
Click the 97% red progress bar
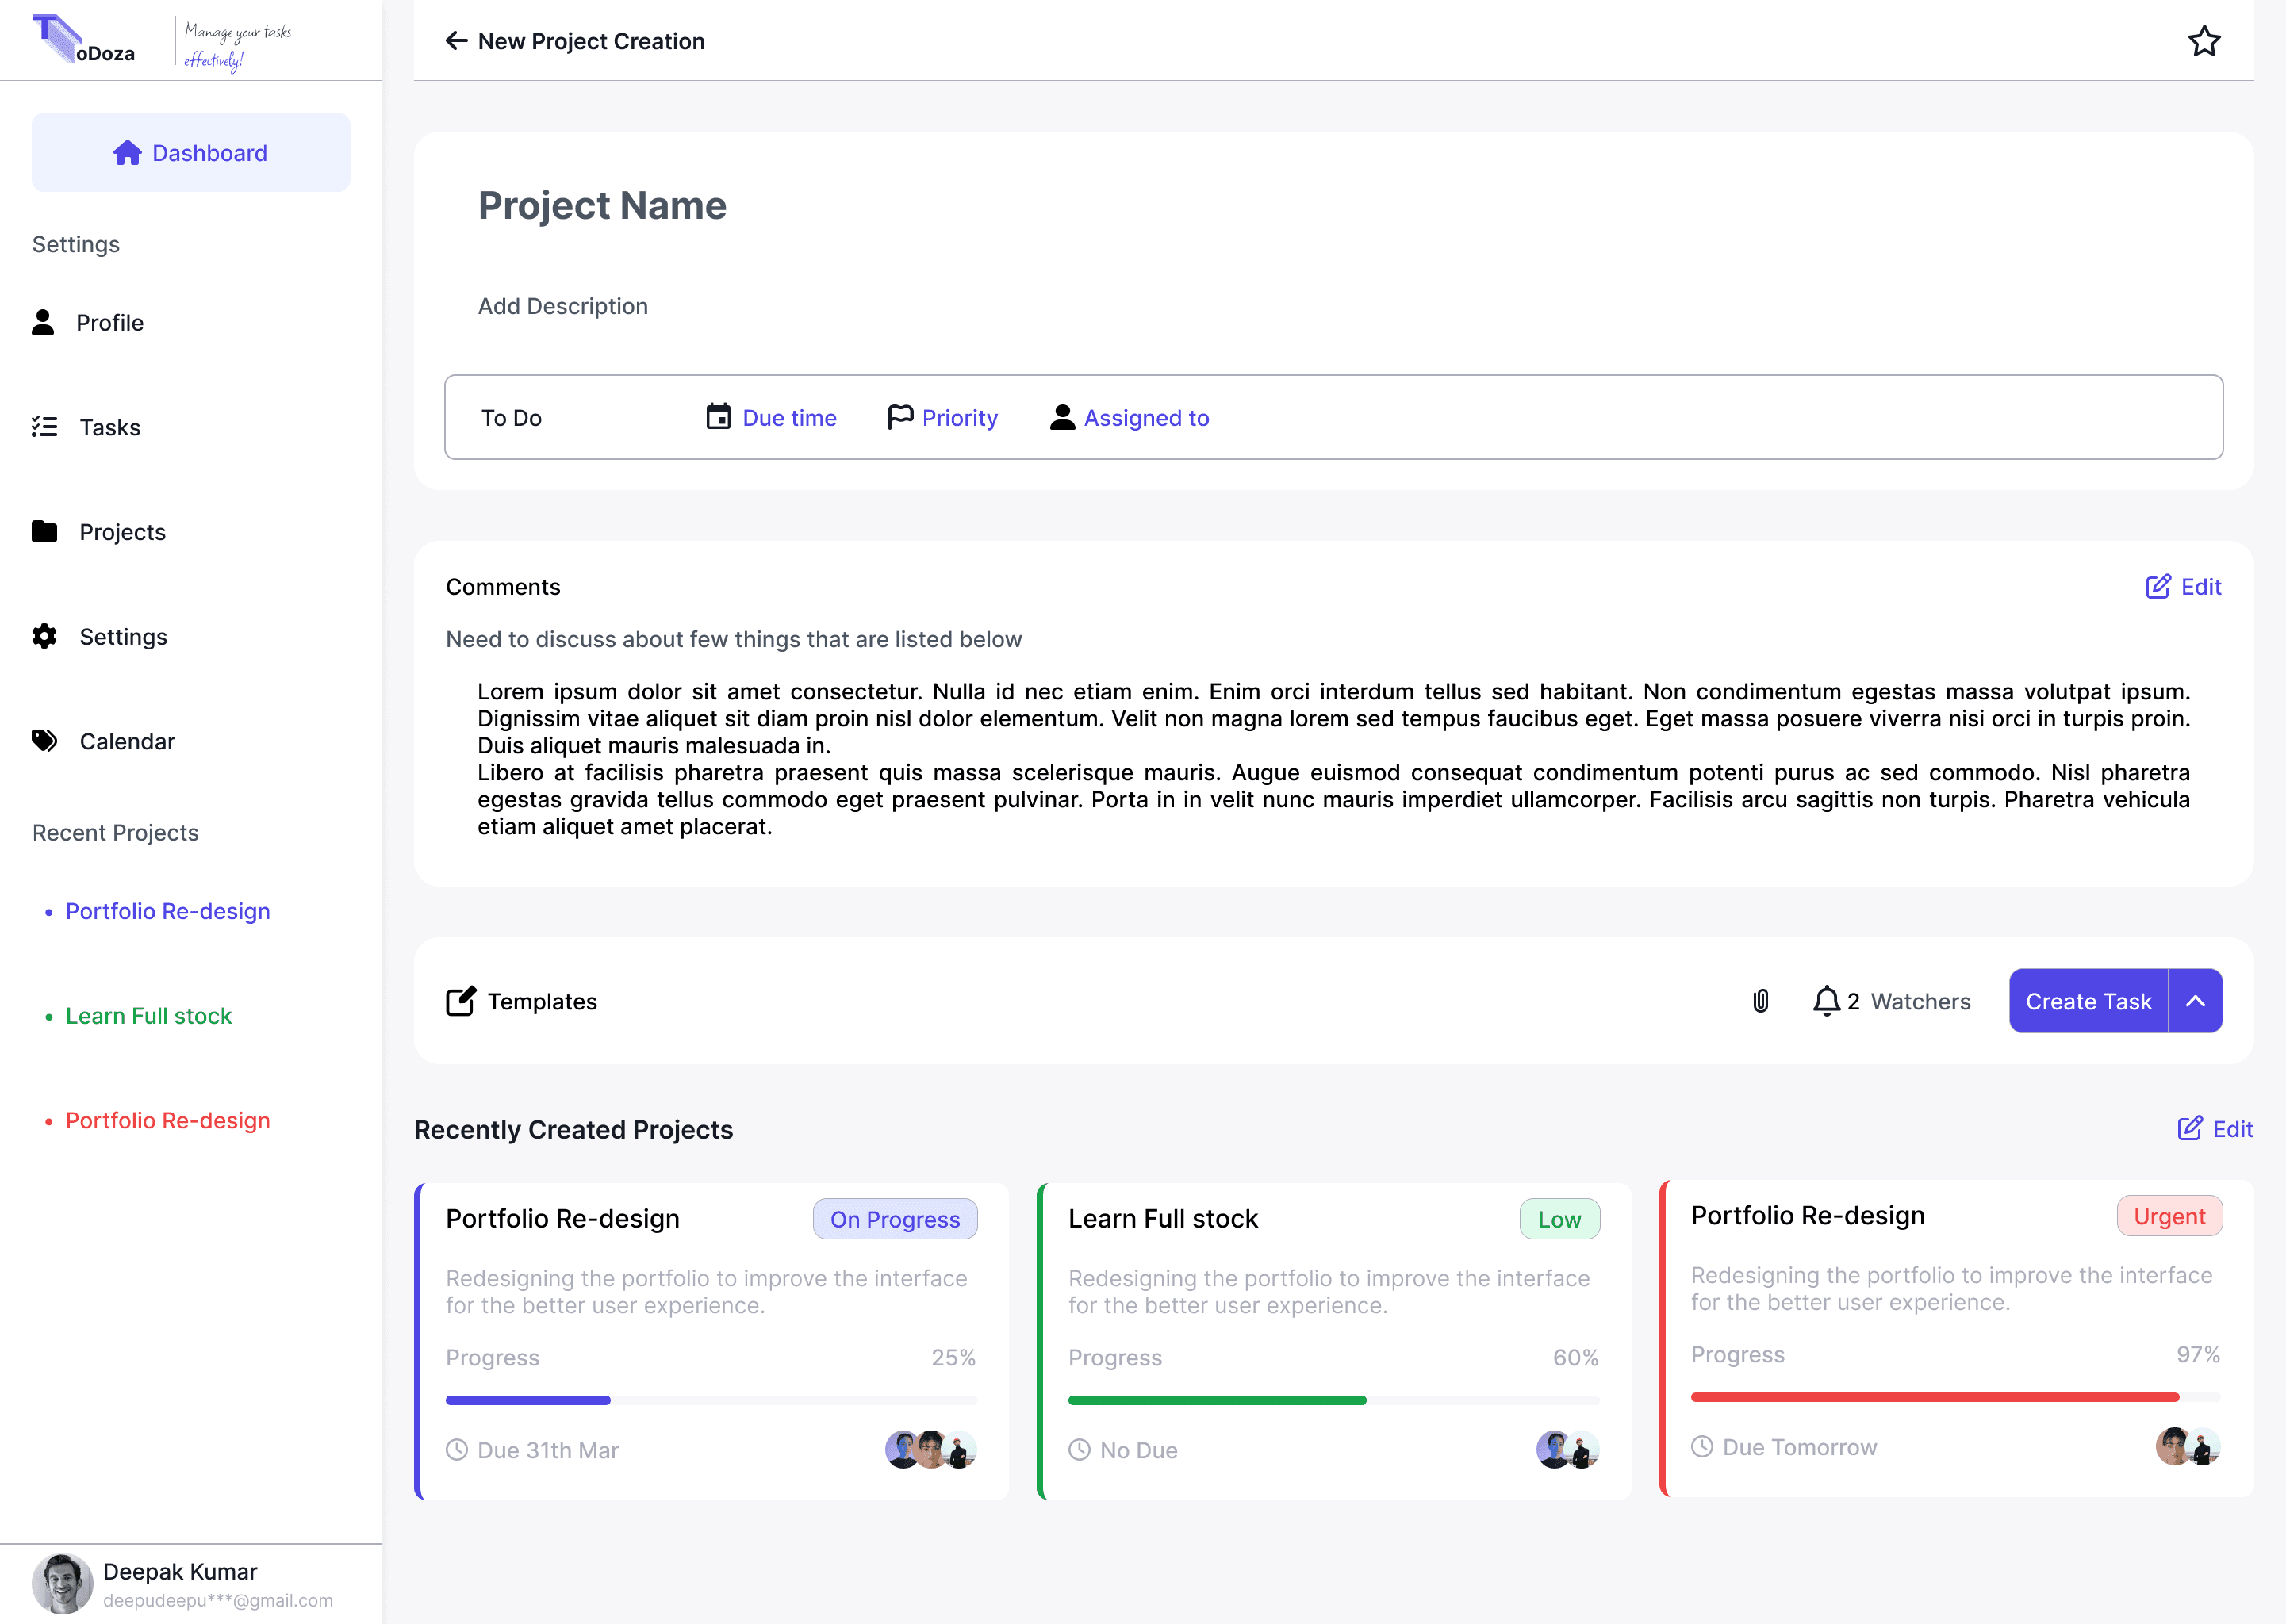pyautogui.click(x=1956, y=1397)
